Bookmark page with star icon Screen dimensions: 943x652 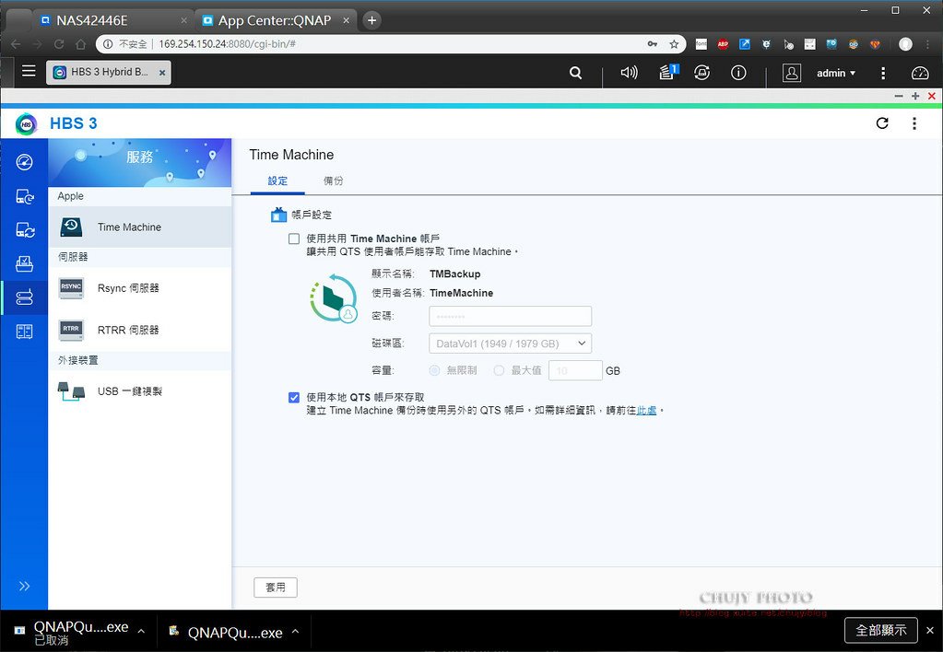coord(674,44)
